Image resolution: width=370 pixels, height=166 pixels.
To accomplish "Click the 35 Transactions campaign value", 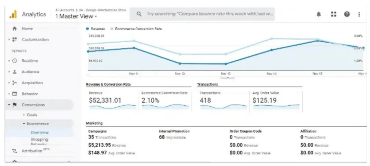I will tap(91, 137).
